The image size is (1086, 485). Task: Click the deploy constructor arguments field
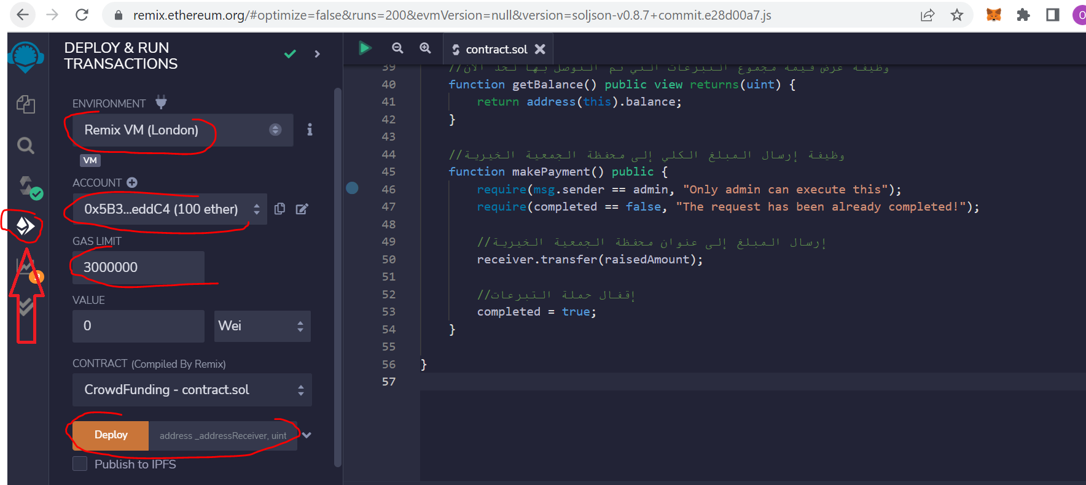pos(223,436)
